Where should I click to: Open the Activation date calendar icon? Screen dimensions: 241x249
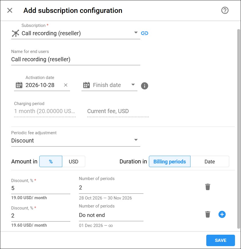[19, 85]
